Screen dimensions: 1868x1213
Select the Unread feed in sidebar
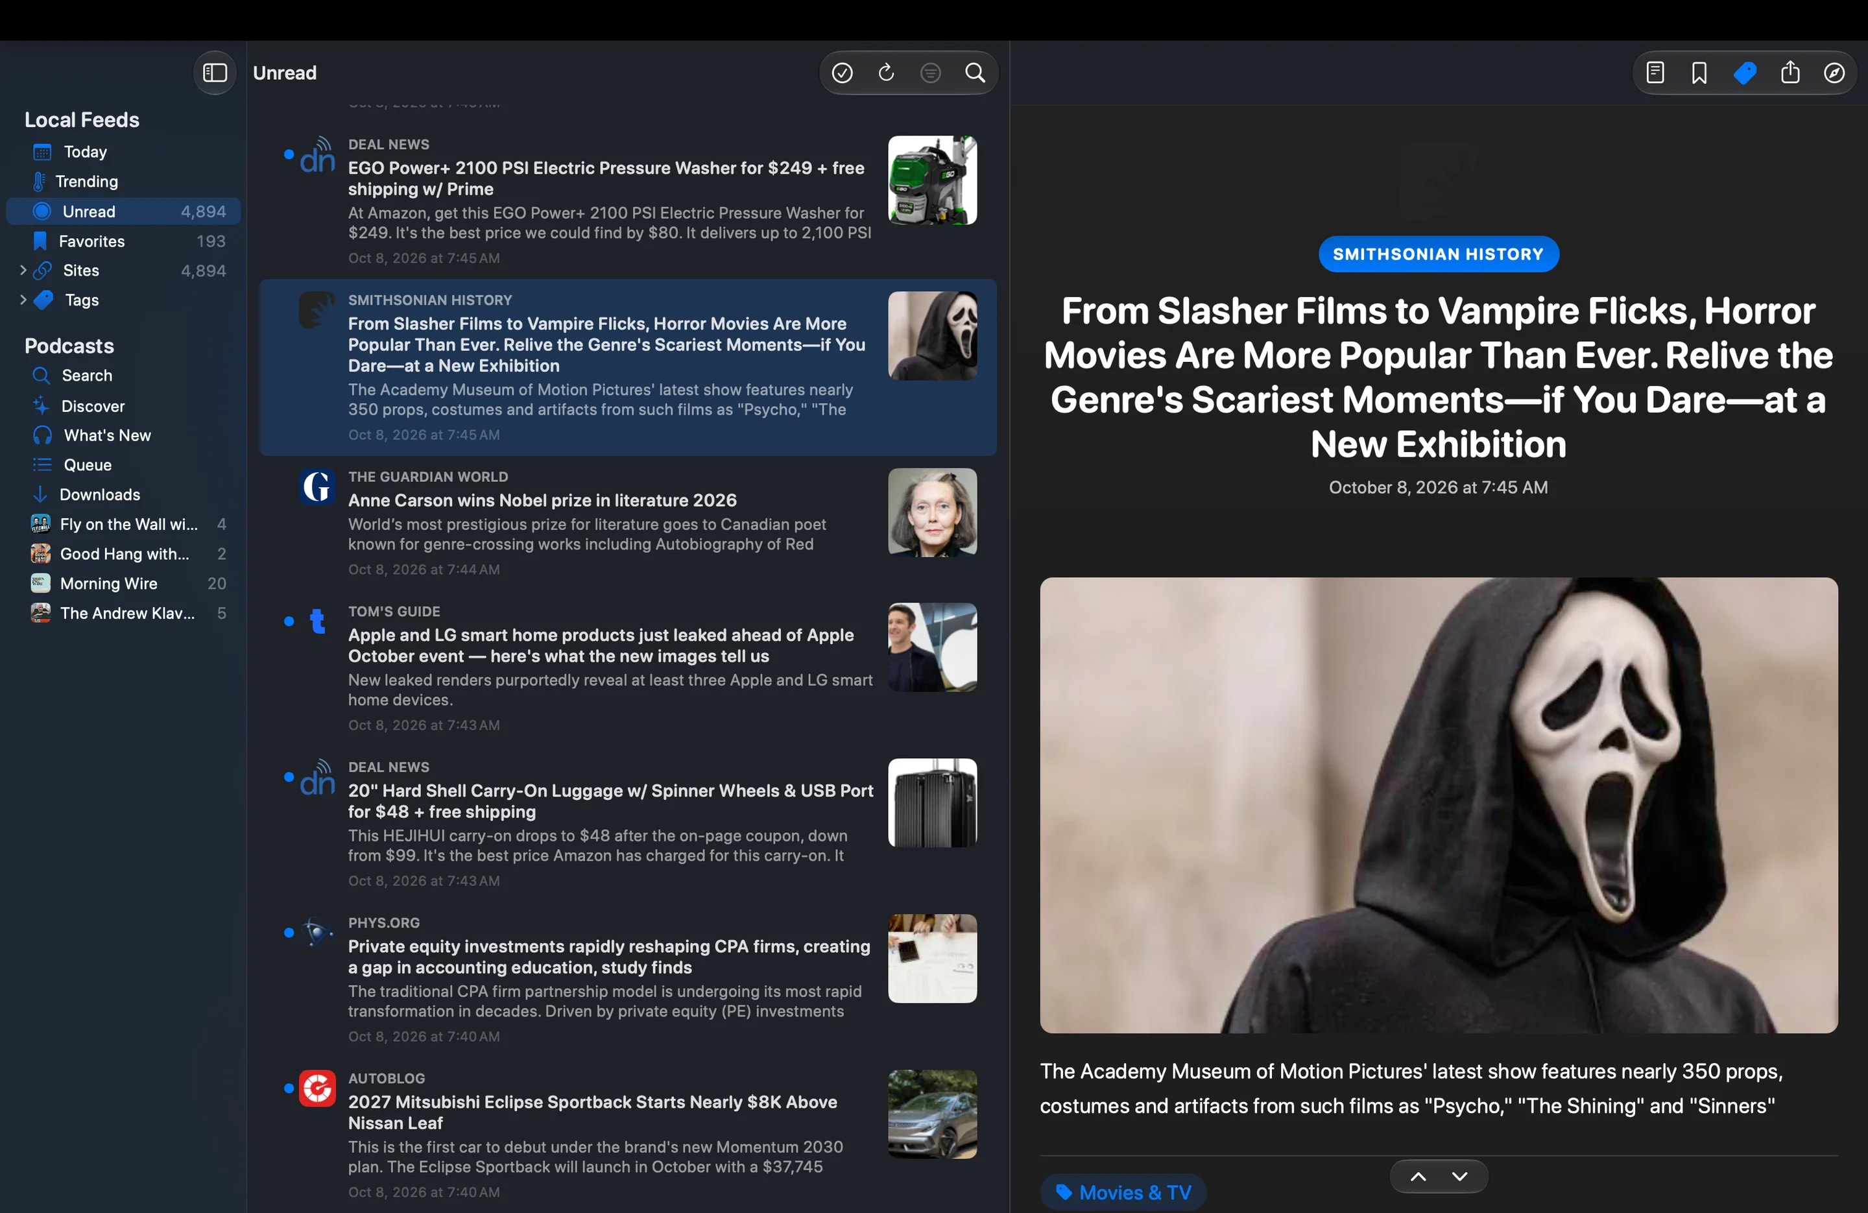123,211
